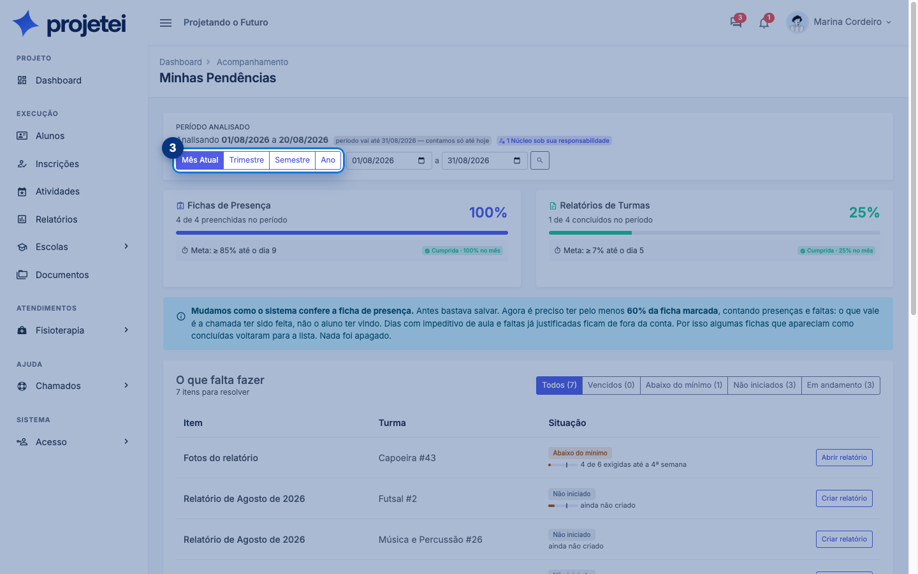This screenshot has width=918, height=574.
Task: Click the projetei logo
Action: (69, 24)
